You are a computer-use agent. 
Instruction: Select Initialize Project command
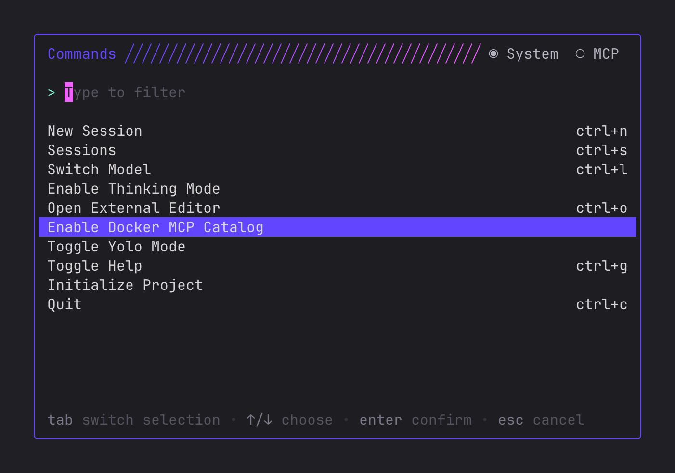(125, 285)
